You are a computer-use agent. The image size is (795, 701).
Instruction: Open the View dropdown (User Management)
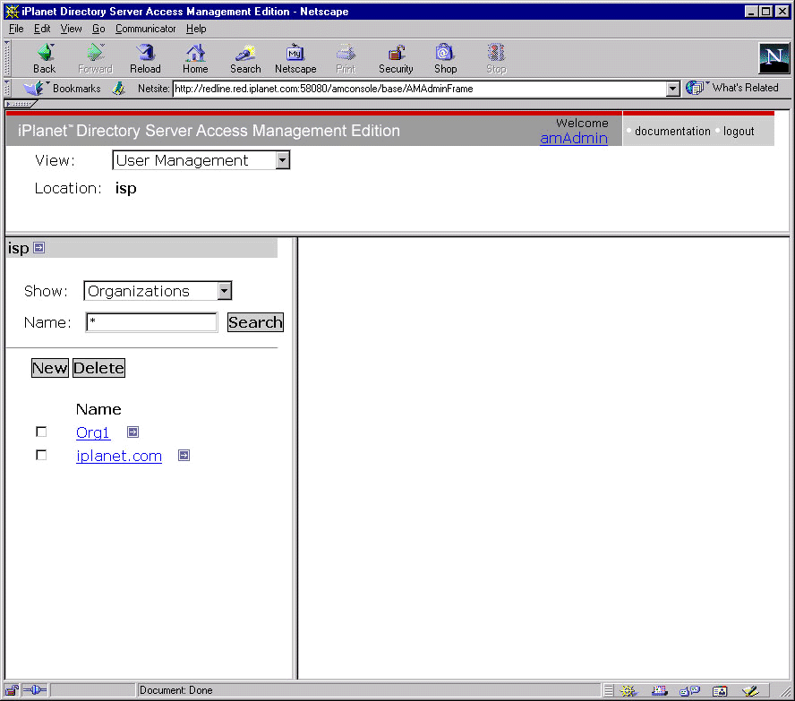201,160
